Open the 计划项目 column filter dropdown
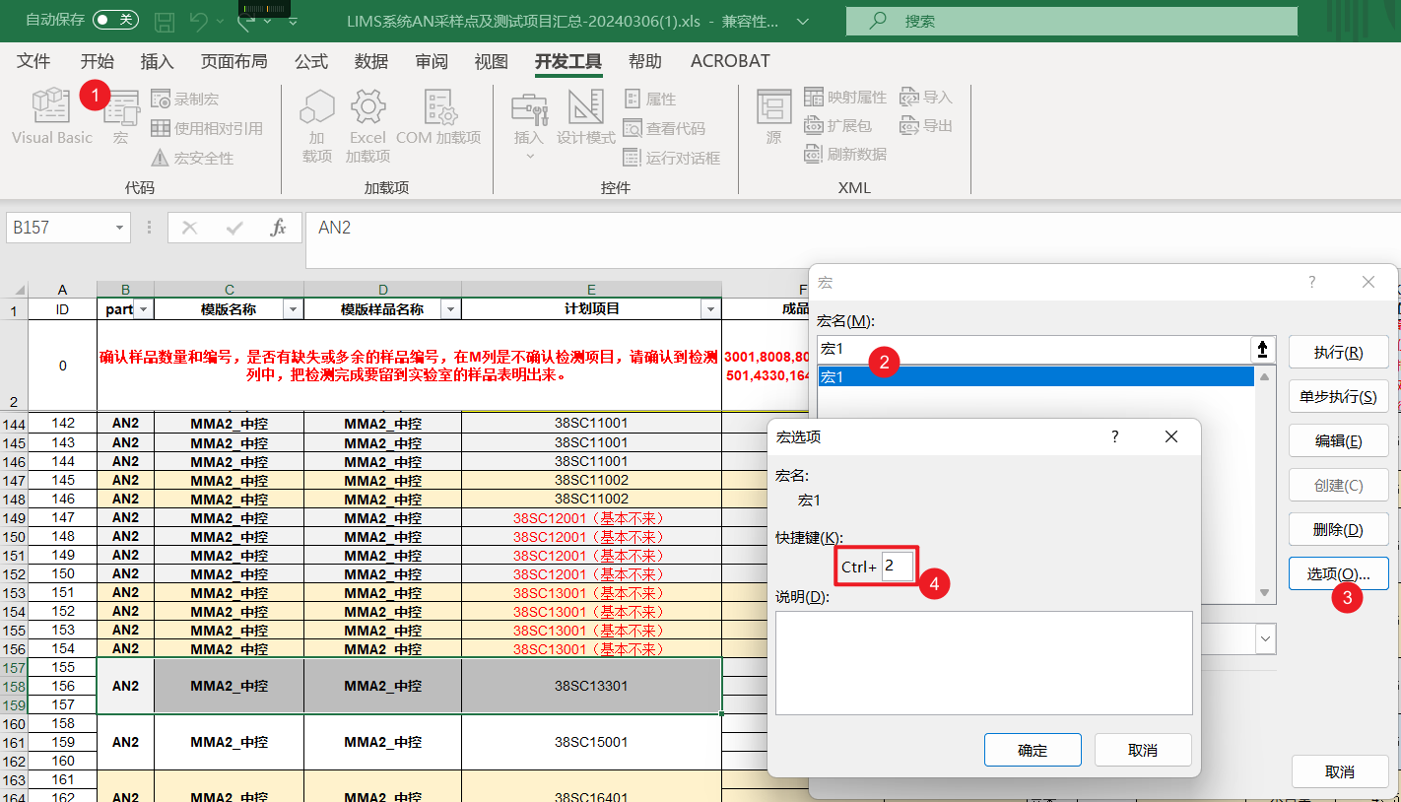 coord(709,309)
